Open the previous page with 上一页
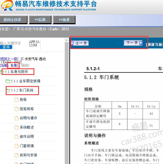Image resolution: width=163 pixels, height=164 pixels. pyautogui.click(x=80, y=43)
